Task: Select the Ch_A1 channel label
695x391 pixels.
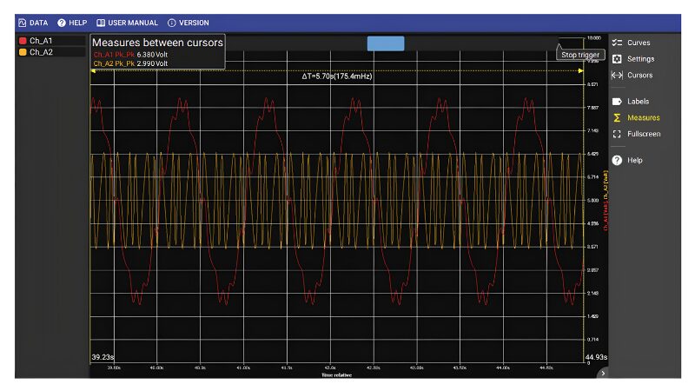Action: pos(41,41)
